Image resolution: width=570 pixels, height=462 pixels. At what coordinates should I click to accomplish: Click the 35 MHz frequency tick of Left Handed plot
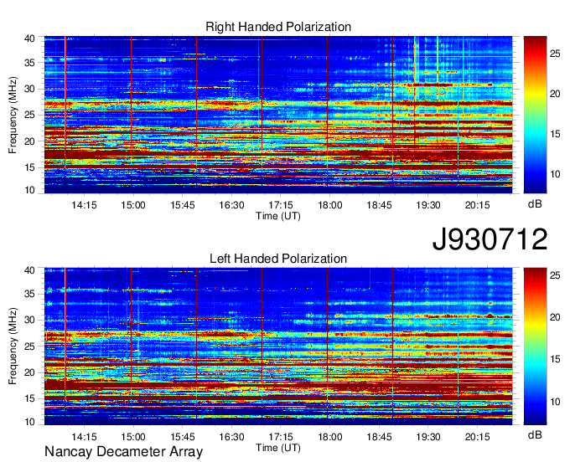pyautogui.click(x=29, y=294)
